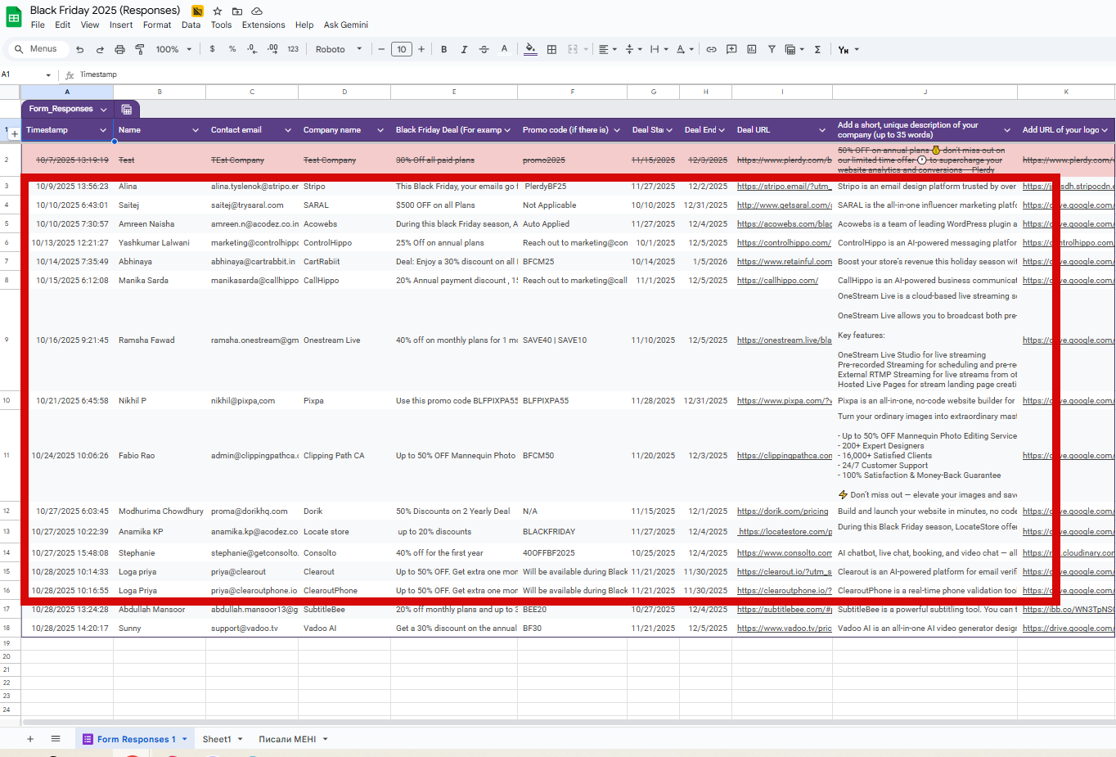Change the text color
Image resolution: width=1116 pixels, height=757 pixels.
click(504, 49)
